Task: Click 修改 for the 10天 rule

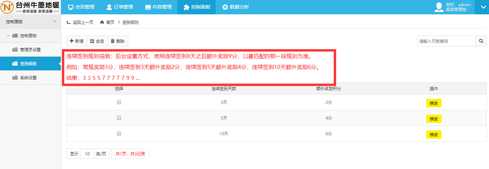Action: point(434,135)
